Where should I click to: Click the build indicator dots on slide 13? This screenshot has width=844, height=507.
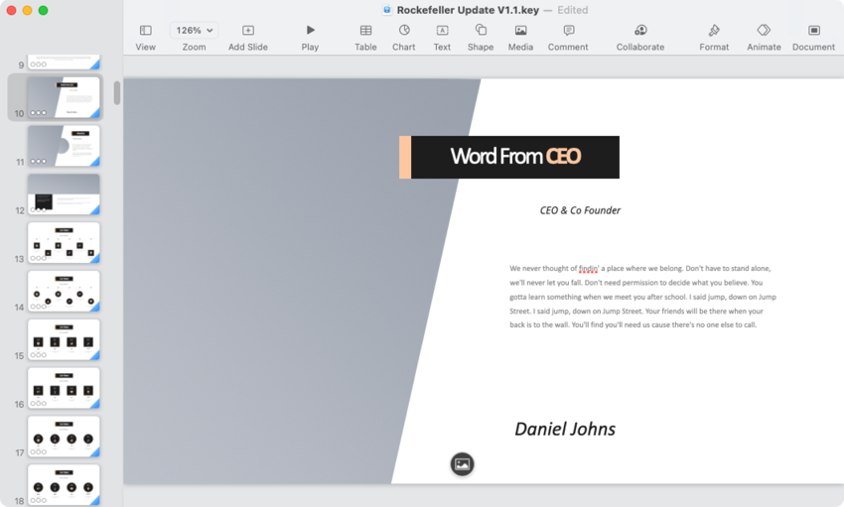pos(38,258)
